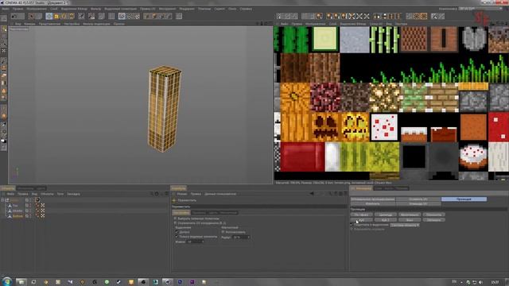Click the volume icon in system tray

pos(480,282)
